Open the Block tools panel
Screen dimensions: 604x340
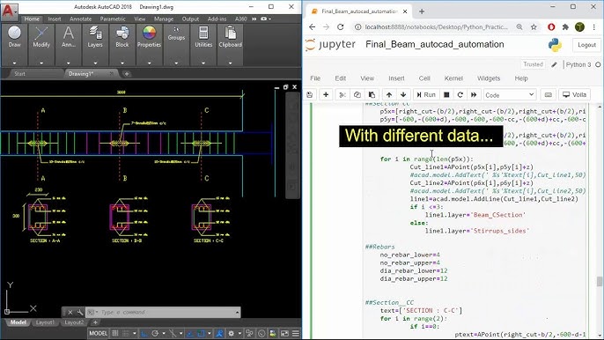pos(122,37)
